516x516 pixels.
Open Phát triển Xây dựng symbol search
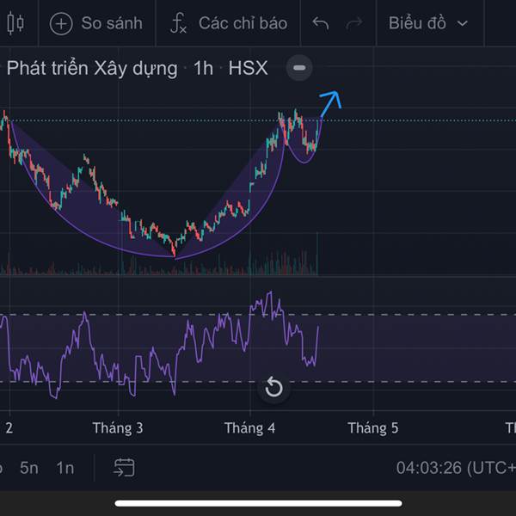[x=92, y=68]
